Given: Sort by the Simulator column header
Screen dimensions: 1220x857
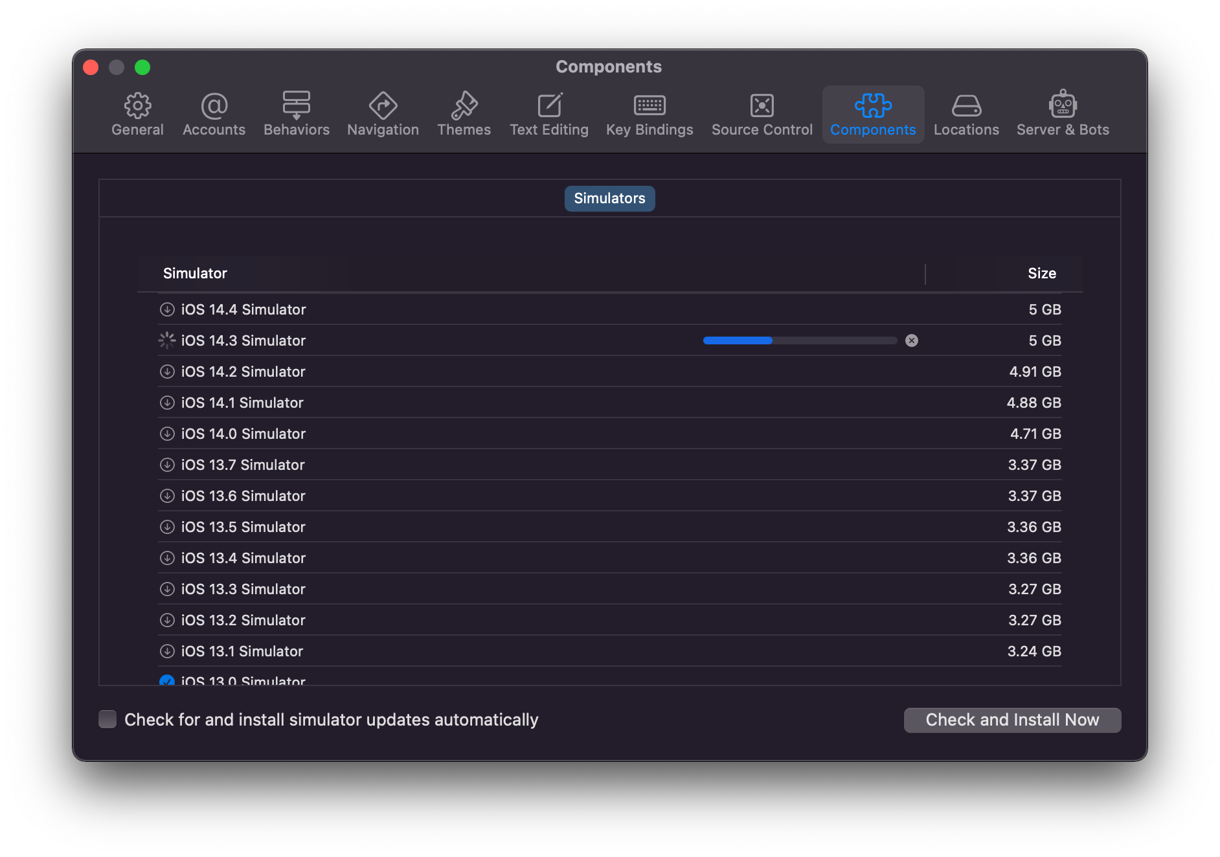Looking at the screenshot, I should click(x=195, y=273).
